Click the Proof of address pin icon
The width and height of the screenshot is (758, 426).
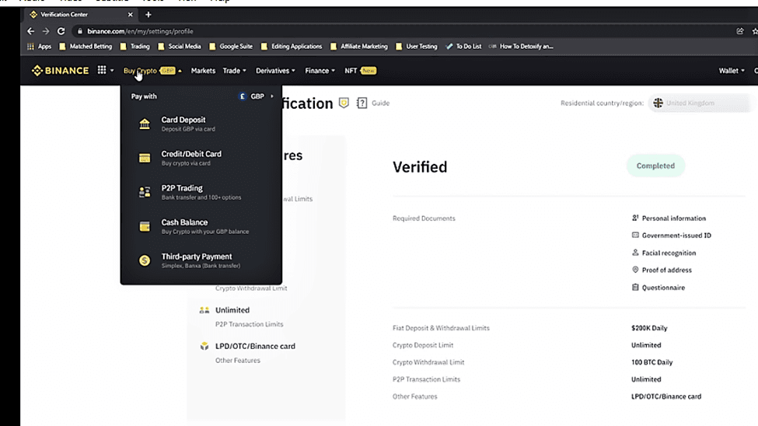click(635, 269)
